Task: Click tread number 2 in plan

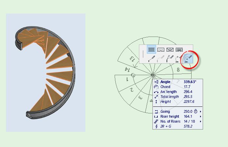Action: click(132, 90)
